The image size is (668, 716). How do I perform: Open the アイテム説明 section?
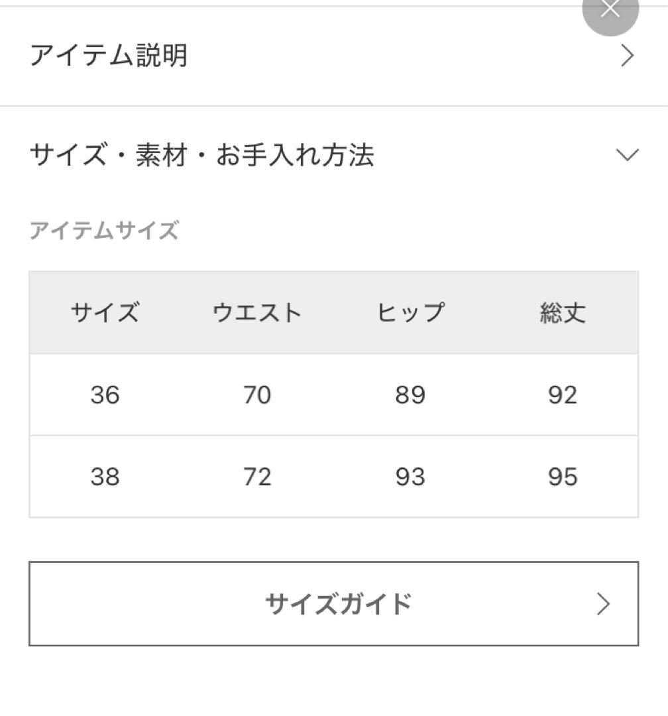click(x=334, y=56)
